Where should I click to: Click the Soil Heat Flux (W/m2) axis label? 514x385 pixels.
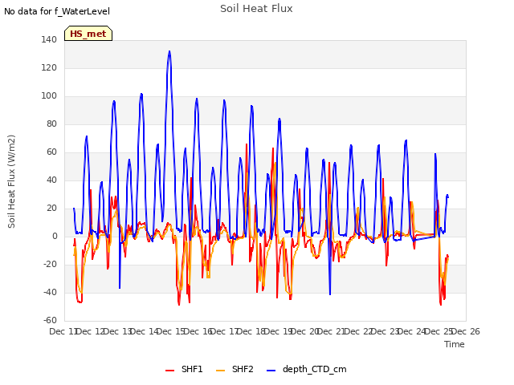[x=11, y=181]
